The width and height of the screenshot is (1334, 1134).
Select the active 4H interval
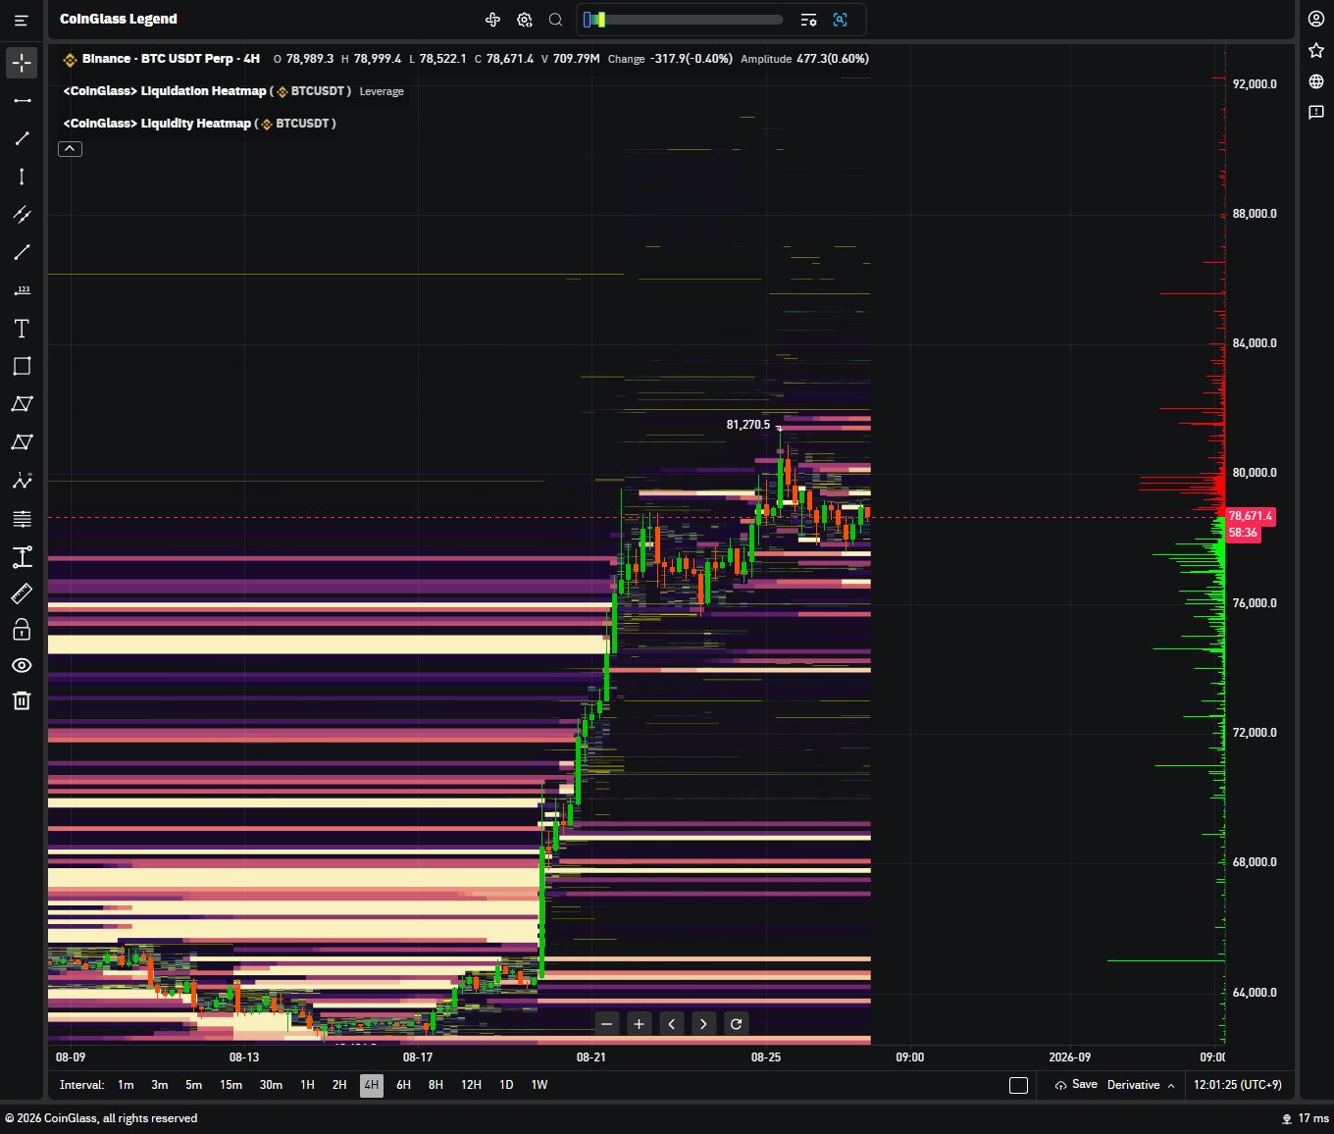(372, 1085)
